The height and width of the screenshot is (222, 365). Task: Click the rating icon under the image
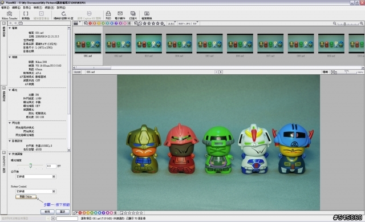tap(121, 213)
